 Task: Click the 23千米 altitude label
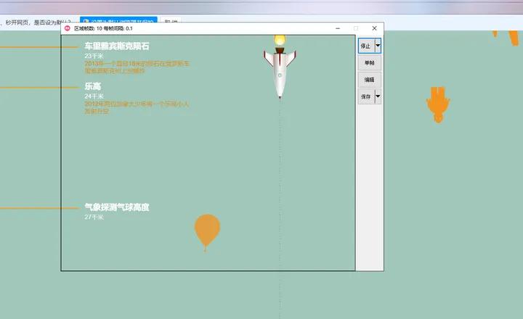(94, 56)
